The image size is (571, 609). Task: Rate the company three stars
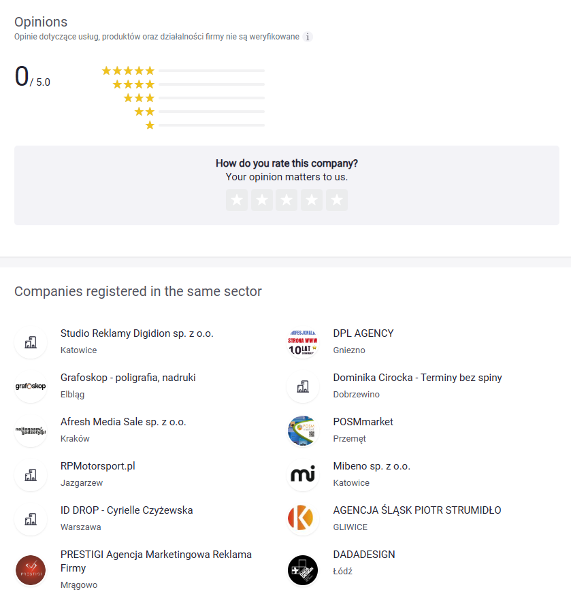coord(287,200)
